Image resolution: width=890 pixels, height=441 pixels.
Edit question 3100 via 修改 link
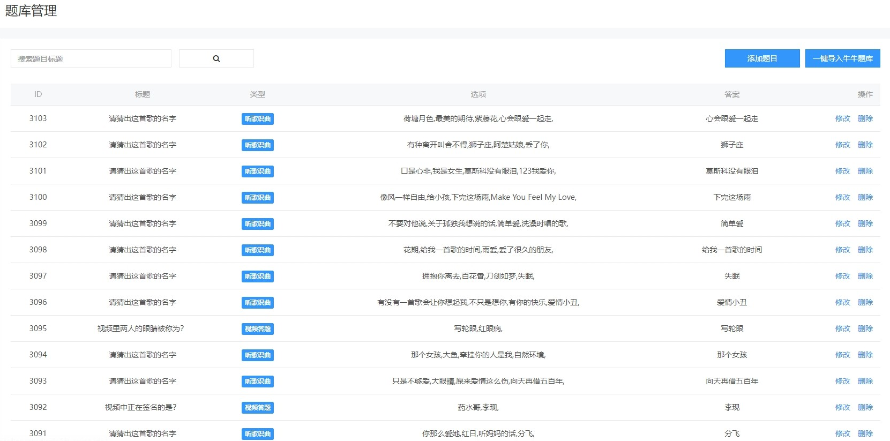(x=842, y=197)
